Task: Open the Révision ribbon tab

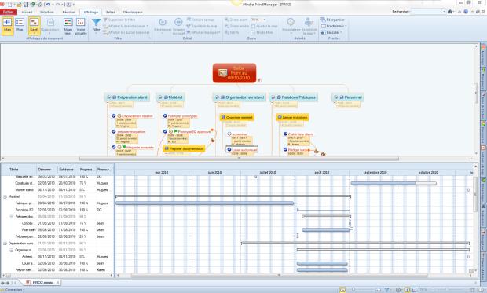Action: [68, 12]
